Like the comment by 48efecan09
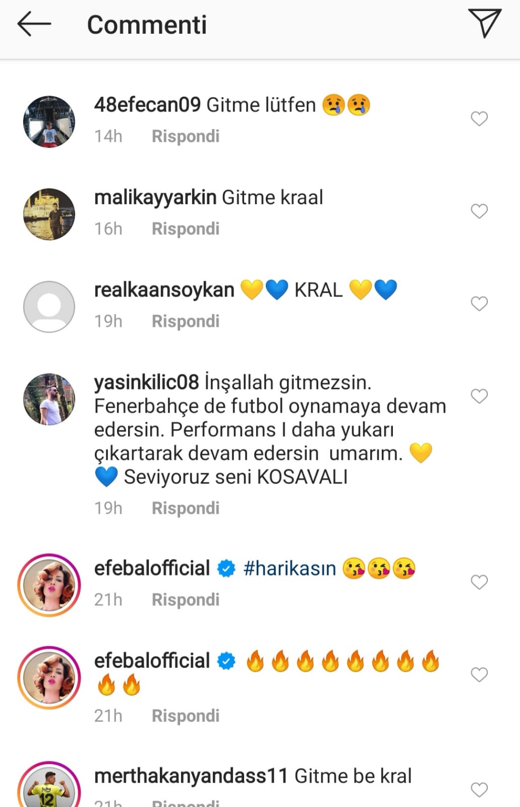 coord(479,119)
